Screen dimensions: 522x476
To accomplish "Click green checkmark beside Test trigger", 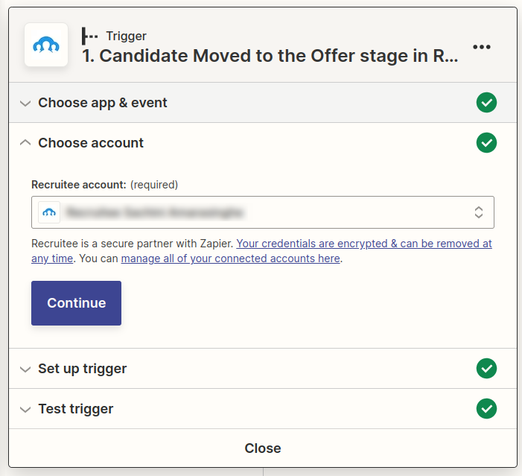I will click(486, 408).
